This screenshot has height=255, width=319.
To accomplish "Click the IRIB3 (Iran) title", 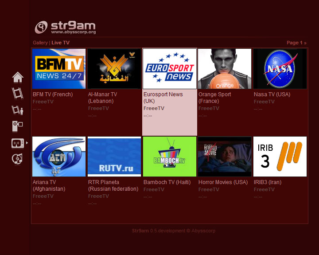I will click(x=268, y=182).
